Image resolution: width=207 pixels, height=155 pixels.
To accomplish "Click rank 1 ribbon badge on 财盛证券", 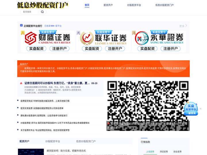I will [23, 33].
